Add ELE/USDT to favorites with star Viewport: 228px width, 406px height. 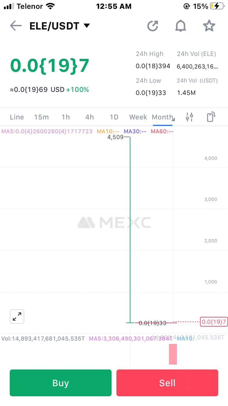(x=209, y=26)
